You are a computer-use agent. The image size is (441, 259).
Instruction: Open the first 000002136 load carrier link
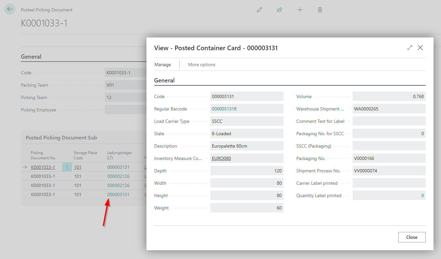tap(118, 176)
